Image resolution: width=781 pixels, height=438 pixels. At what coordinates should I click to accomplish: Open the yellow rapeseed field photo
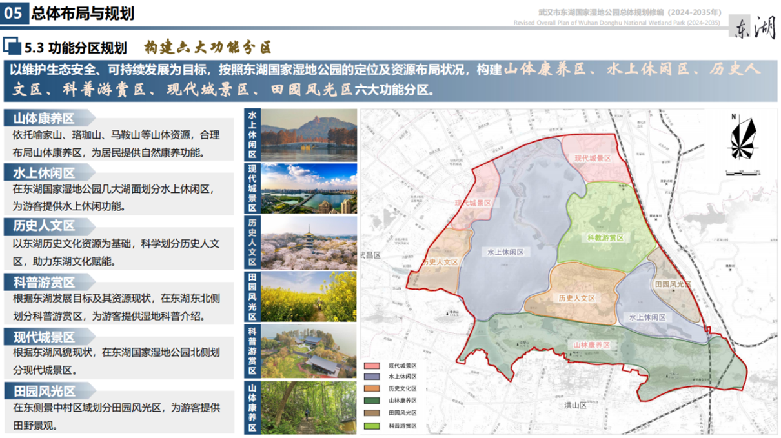309,296
